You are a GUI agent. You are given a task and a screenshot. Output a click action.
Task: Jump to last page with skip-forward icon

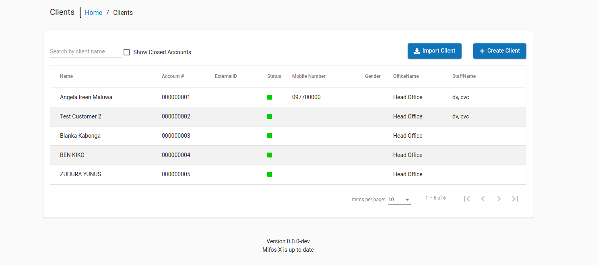click(515, 198)
